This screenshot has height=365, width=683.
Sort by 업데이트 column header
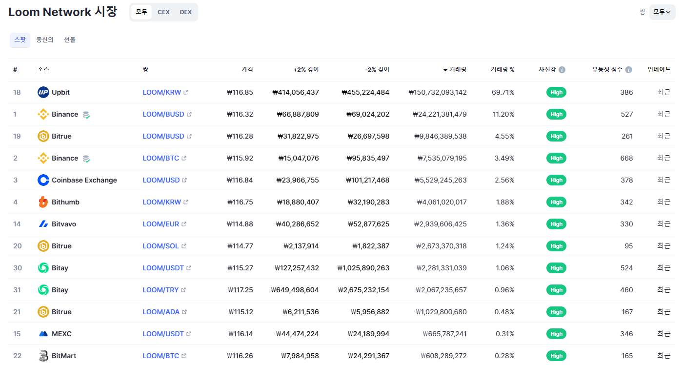[659, 70]
